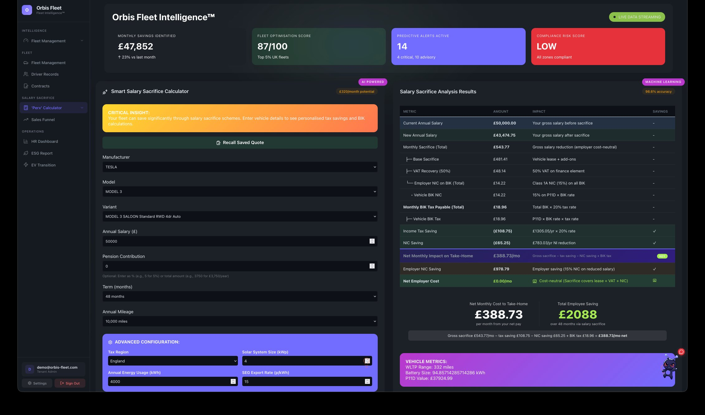Open Driver Records from the sidebar
The width and height of the screenshot is (705, 415).
point(26,74)
